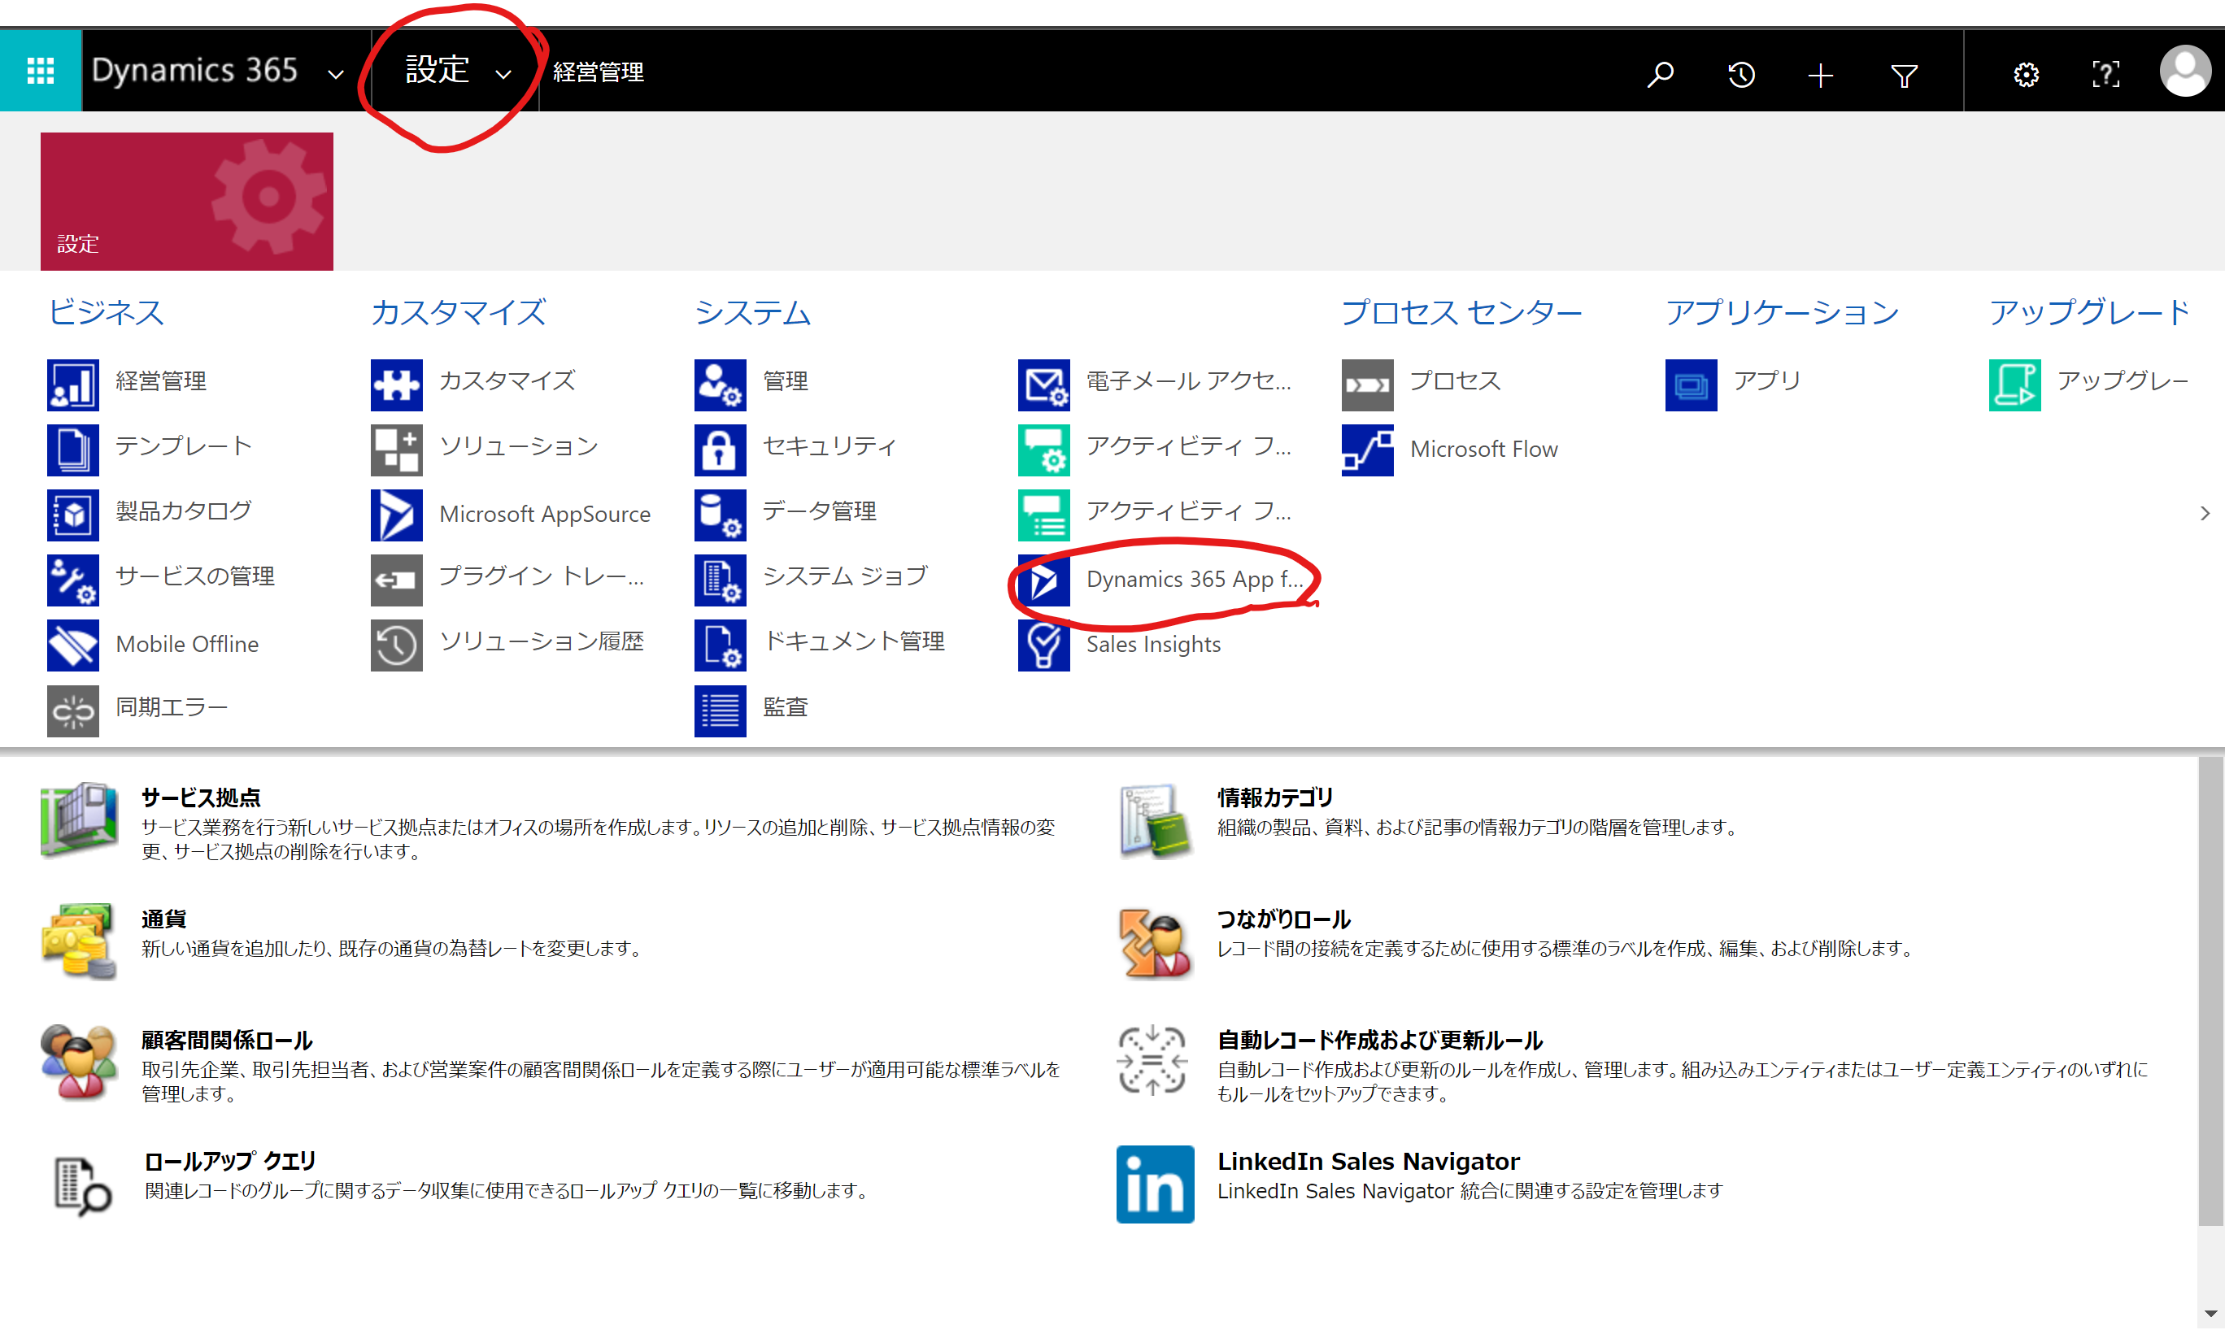
Task: Click the 顧客間関係ロール people icon
Action: pyautogui.click(x=78, y=1061)
